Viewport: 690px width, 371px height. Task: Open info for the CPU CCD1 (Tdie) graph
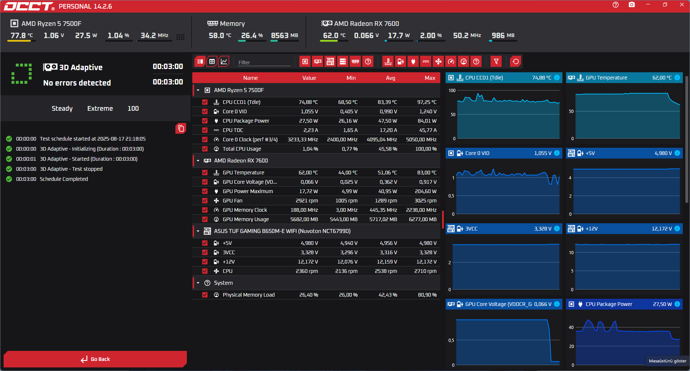(557, 78)
